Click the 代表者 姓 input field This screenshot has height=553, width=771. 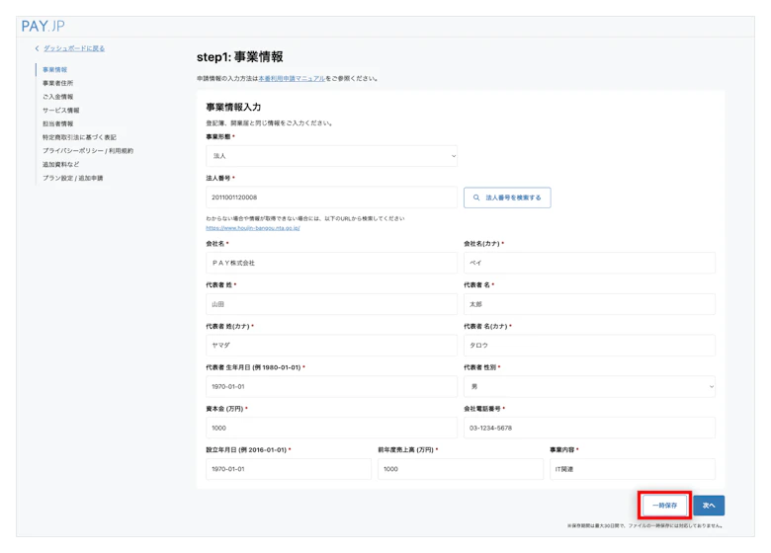331,304
